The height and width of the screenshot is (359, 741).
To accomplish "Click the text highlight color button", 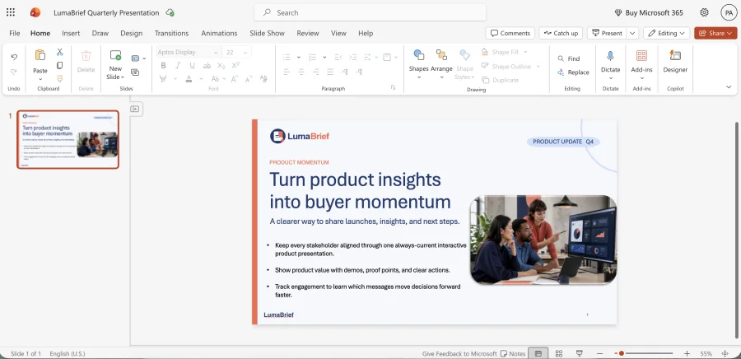I will [163, 78].
